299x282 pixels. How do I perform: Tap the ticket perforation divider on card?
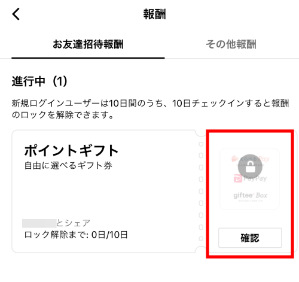click(201, 191)
